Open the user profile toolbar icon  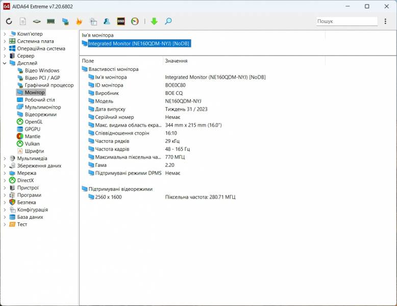pos(107,21)
